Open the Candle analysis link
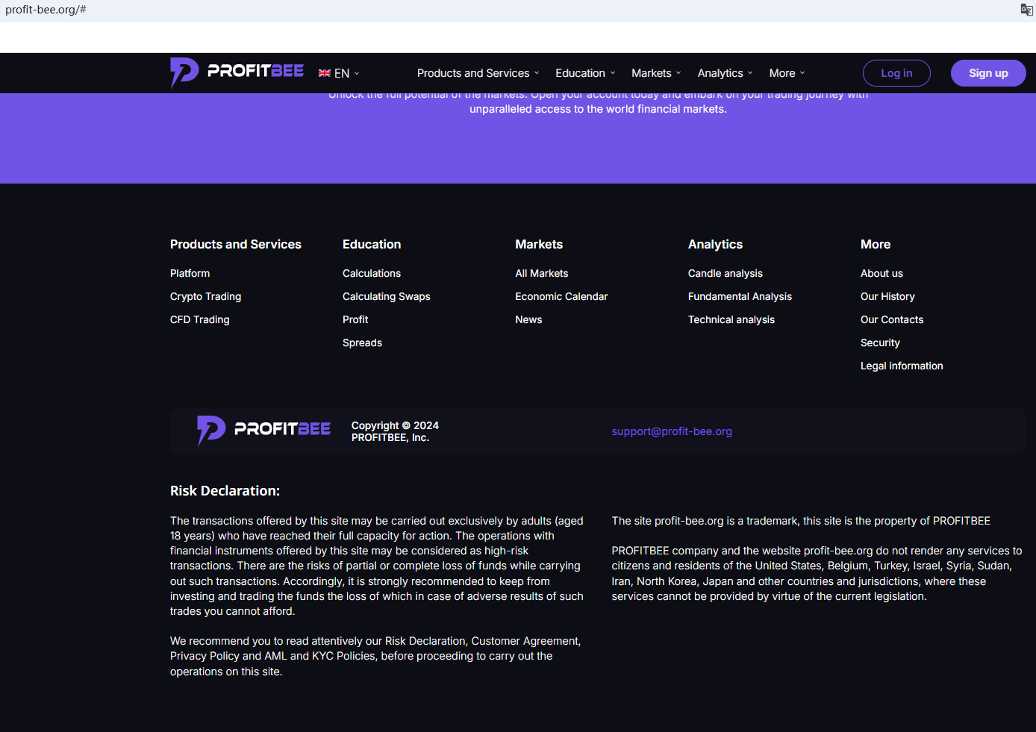The image size is (1036, 732). 725,273
